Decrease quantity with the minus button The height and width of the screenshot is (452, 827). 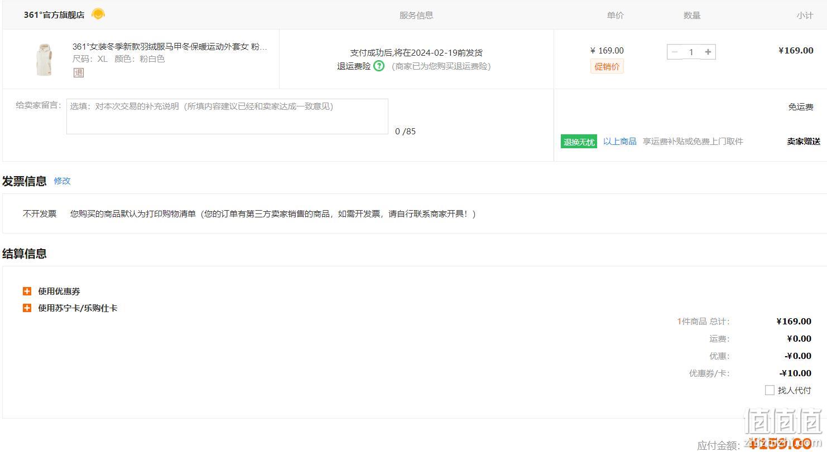(x=675, y=52)
